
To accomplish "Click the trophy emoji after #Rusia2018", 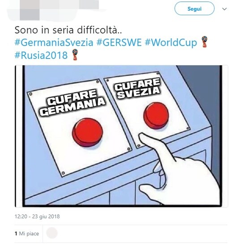I will tap(75, 55).
